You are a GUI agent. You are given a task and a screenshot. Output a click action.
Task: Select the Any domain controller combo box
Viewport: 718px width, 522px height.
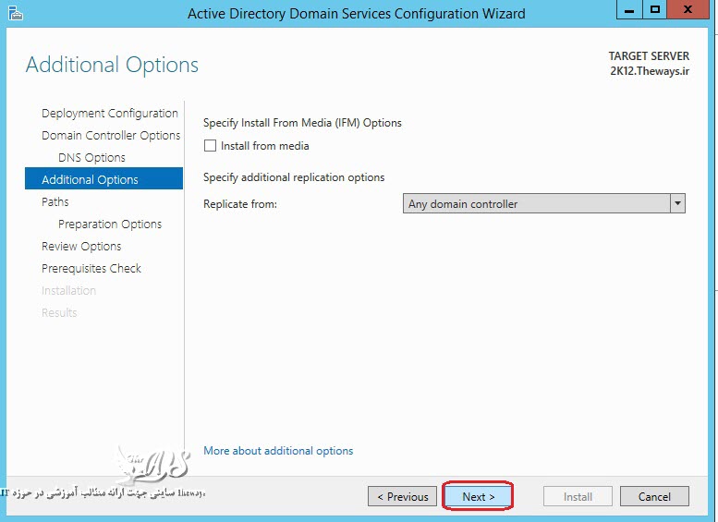point(536,204)
